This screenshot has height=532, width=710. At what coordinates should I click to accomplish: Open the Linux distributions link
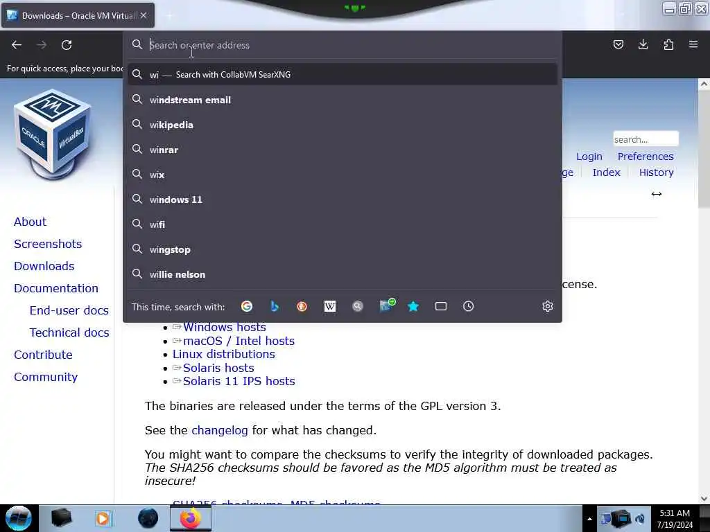(x=224, y=354)
